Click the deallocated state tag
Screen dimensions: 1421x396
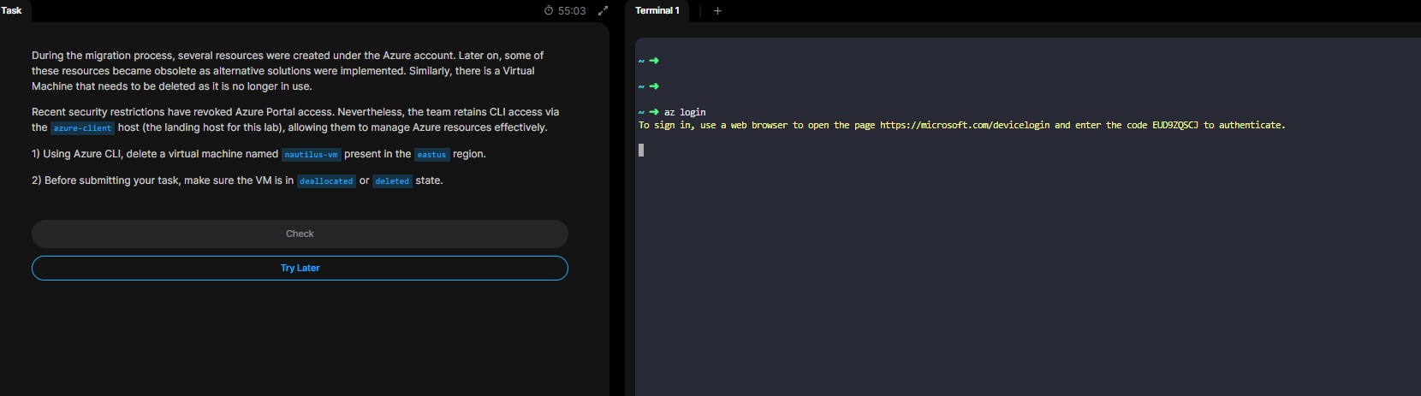point(326,181)
